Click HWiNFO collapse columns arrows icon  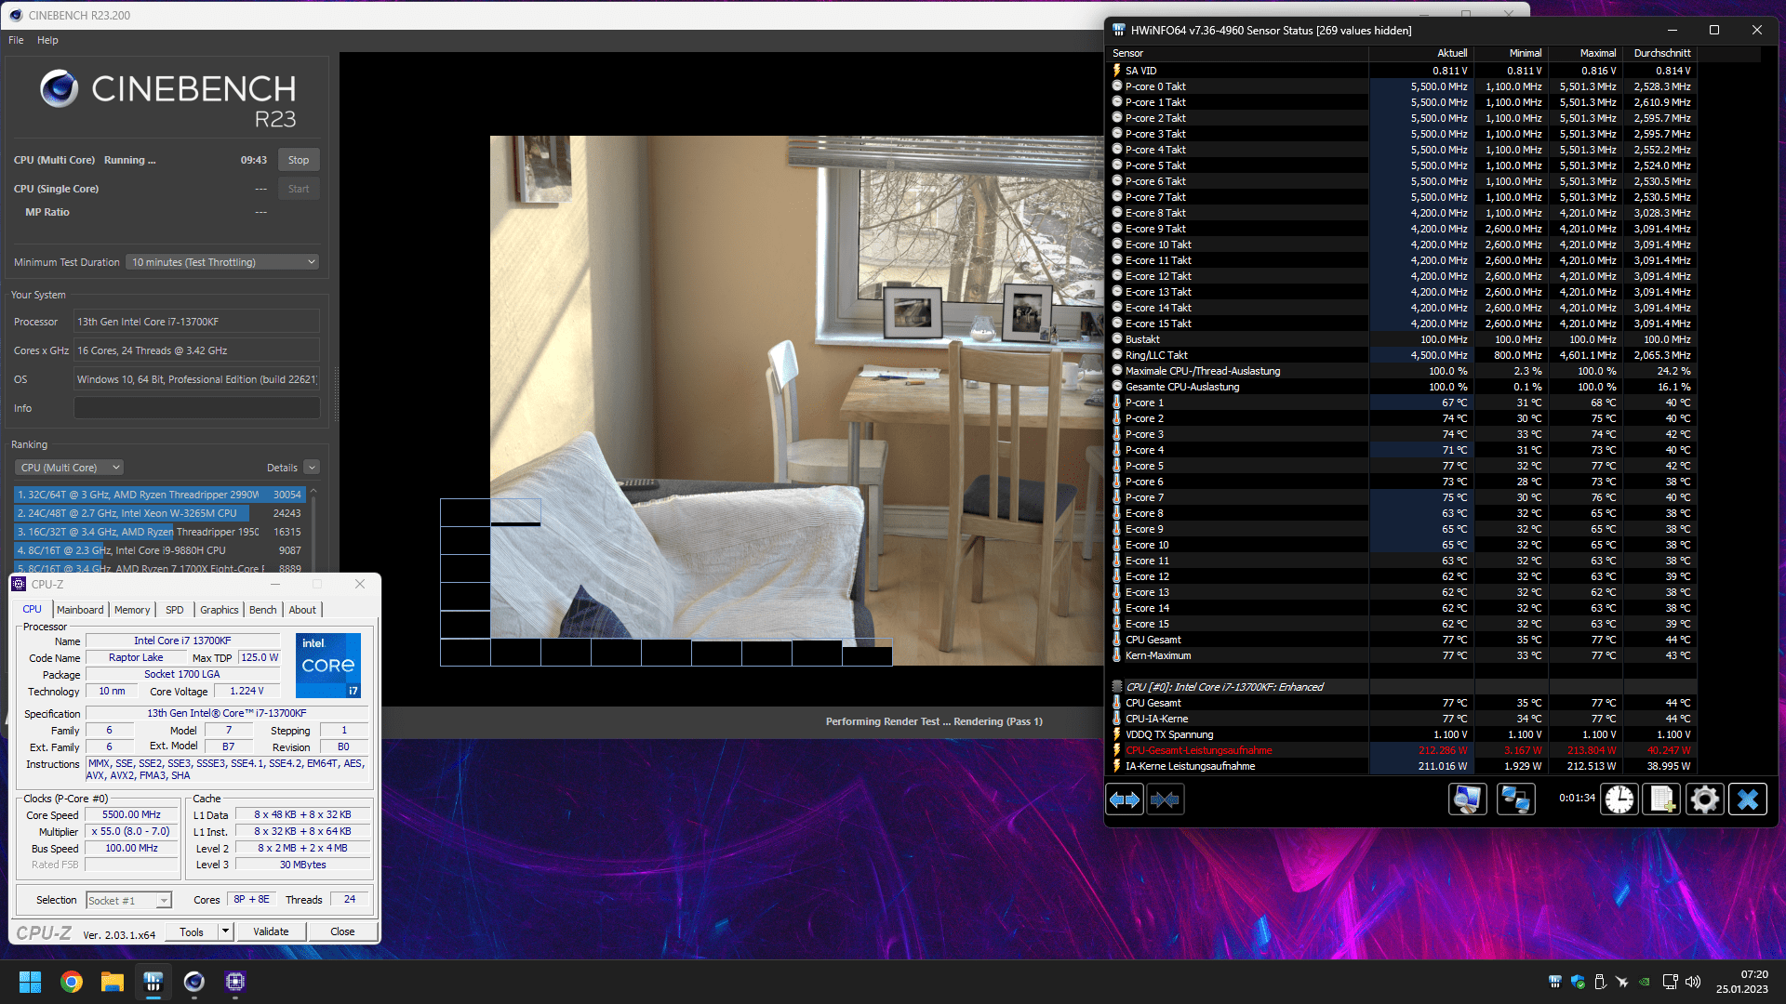coord(1165,799)
